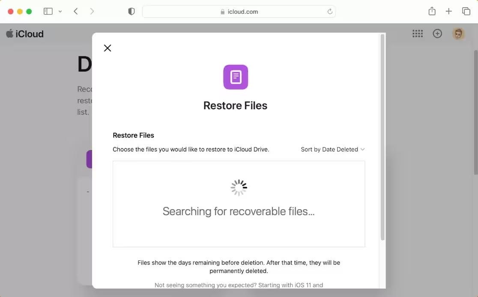Click the Restore Files dialog scrollbar
Image resolution: width=478 pixels, height=297 pixels.
[382, 137]
